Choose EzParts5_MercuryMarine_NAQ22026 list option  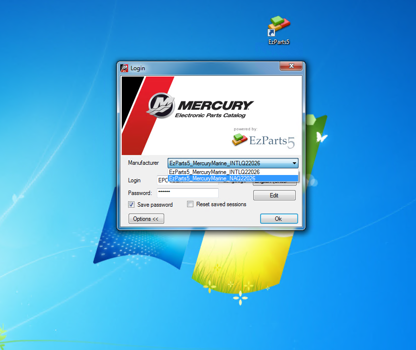[x=233, y=178]
